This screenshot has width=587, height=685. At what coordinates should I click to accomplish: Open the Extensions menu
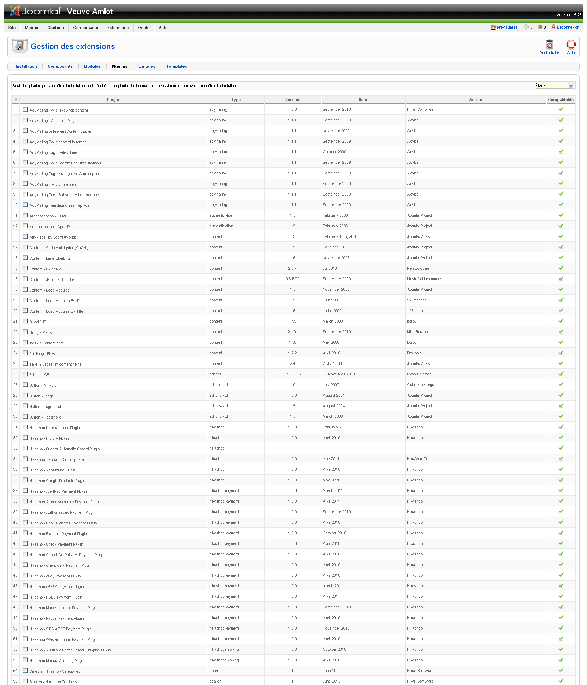click(118, 28)
